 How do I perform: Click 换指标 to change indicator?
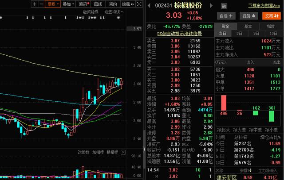pyautogui.click(x=112, y=152)
